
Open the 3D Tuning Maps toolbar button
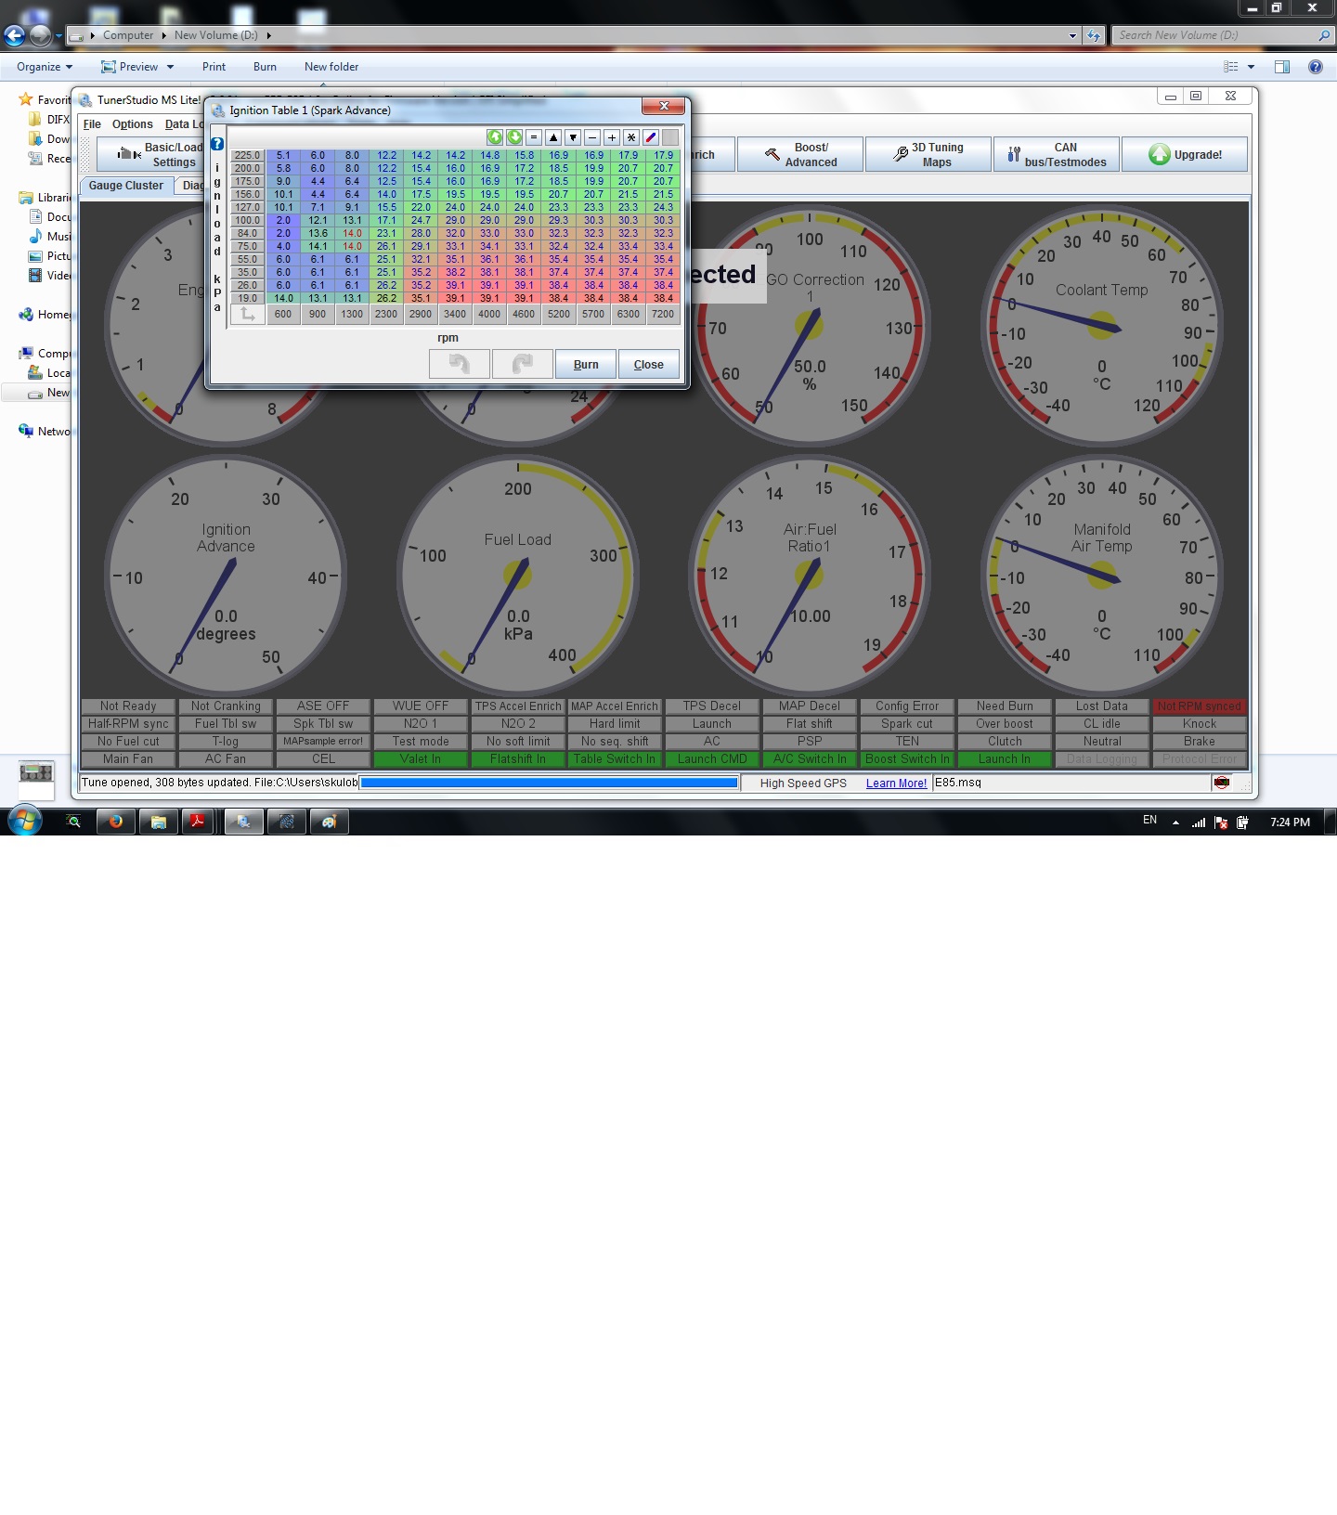(x=928, y=155)
